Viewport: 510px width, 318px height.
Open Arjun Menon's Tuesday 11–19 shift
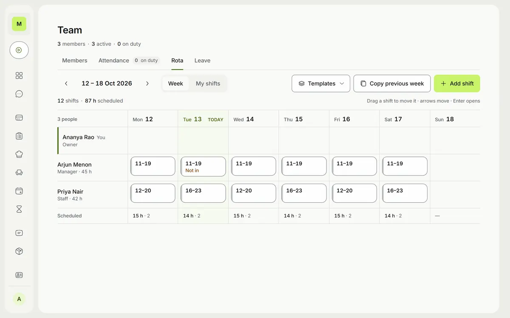click(x=203, y=166)
